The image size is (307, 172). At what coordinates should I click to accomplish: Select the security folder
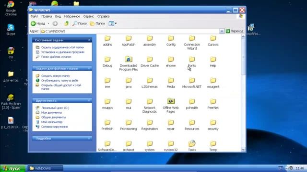coord(213,125)
